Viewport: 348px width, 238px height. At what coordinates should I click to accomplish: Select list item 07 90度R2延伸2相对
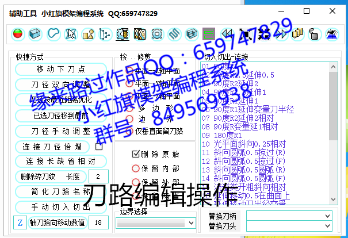pyautogui.click(x=238, y=118)
